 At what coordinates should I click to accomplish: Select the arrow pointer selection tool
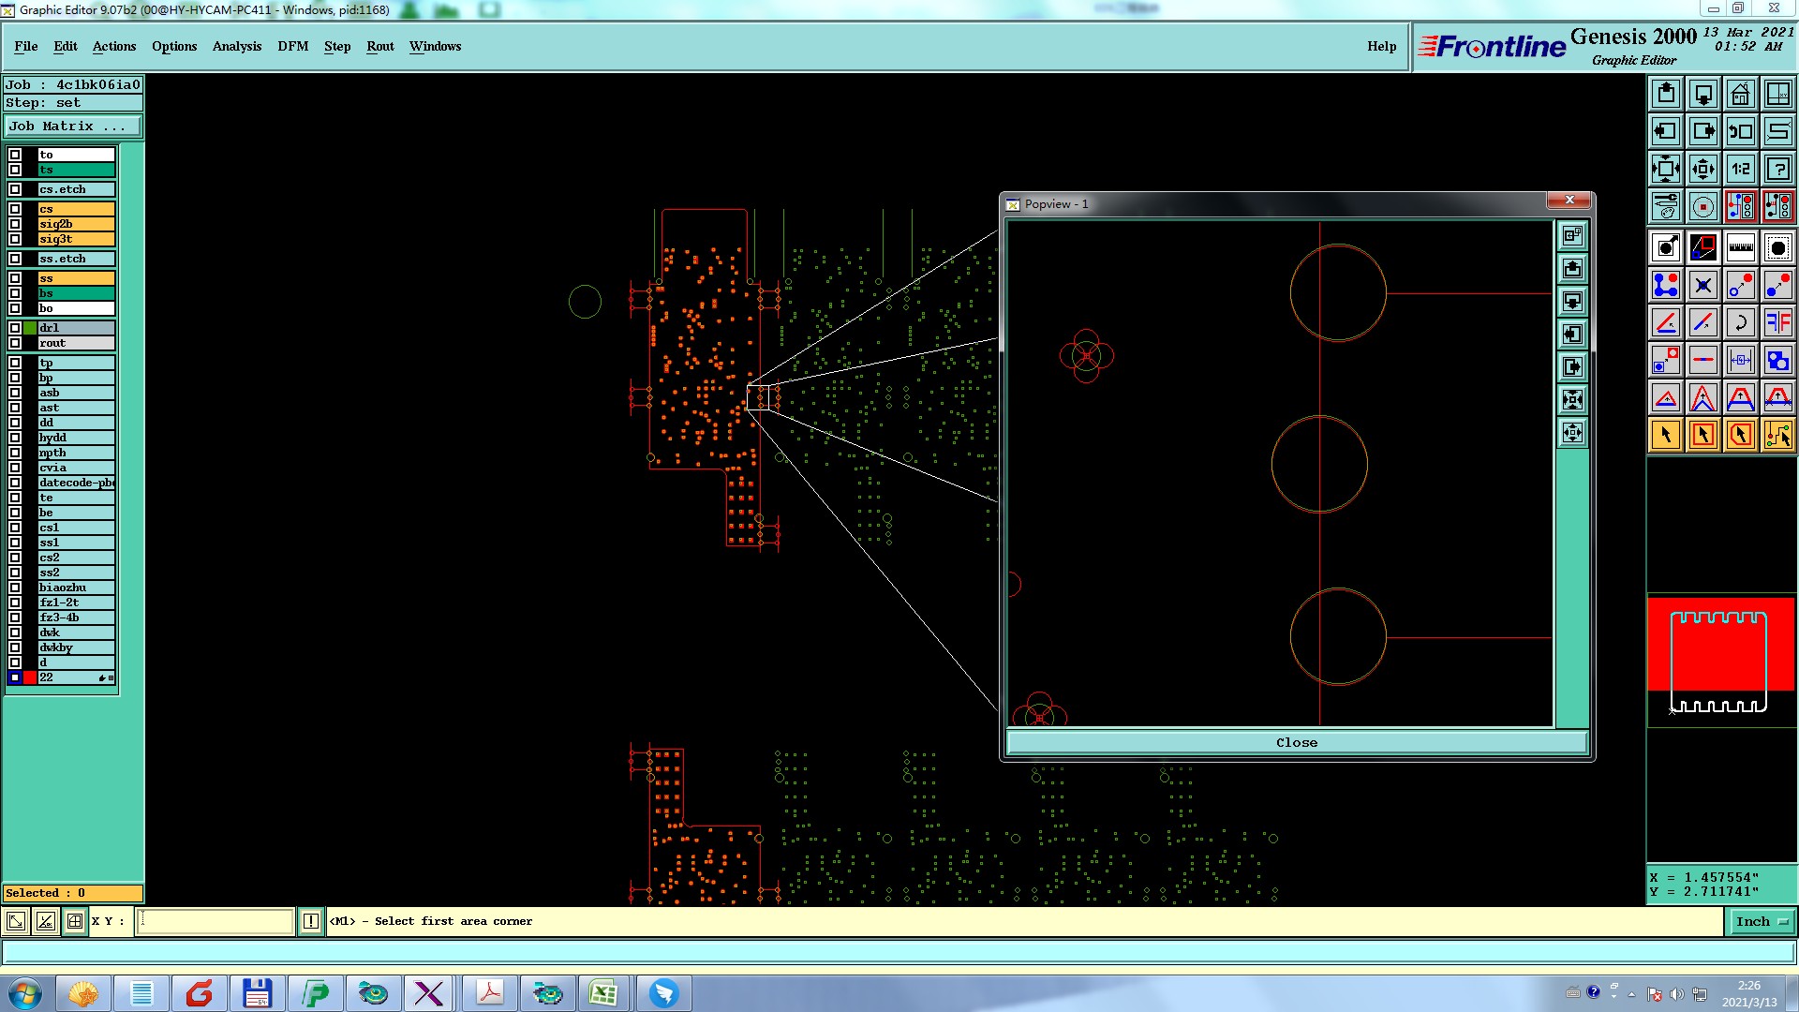tap(1666, 435)
